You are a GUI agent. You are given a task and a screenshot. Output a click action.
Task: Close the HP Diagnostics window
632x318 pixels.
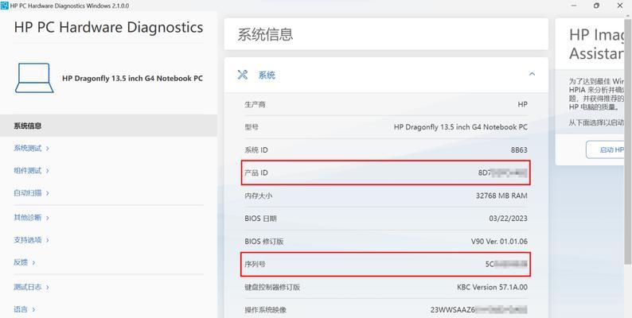(620, 6)
